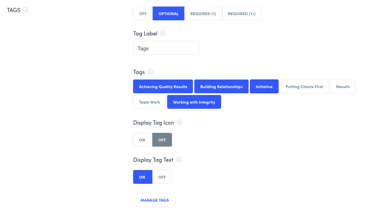Keep Display Tag Icon set to OFF
The width and height of the screenshot is (391, 212).
point(162,140)
